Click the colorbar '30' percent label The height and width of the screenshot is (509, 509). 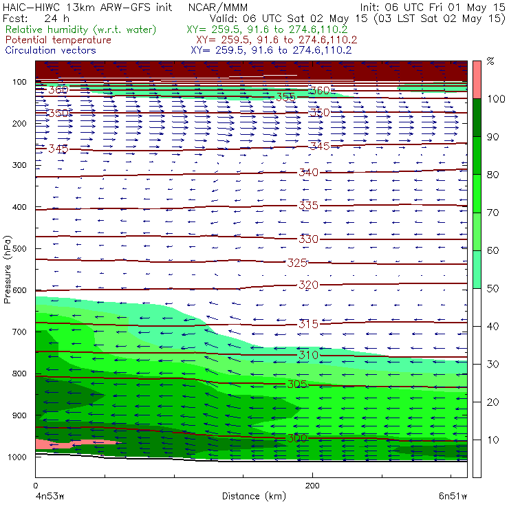click(x=492, y=365)
